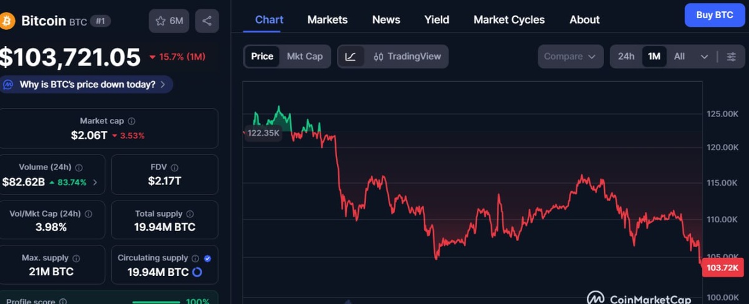
Task: Expand Volume (24h) details arrow
Action: (x=95, y=183)
